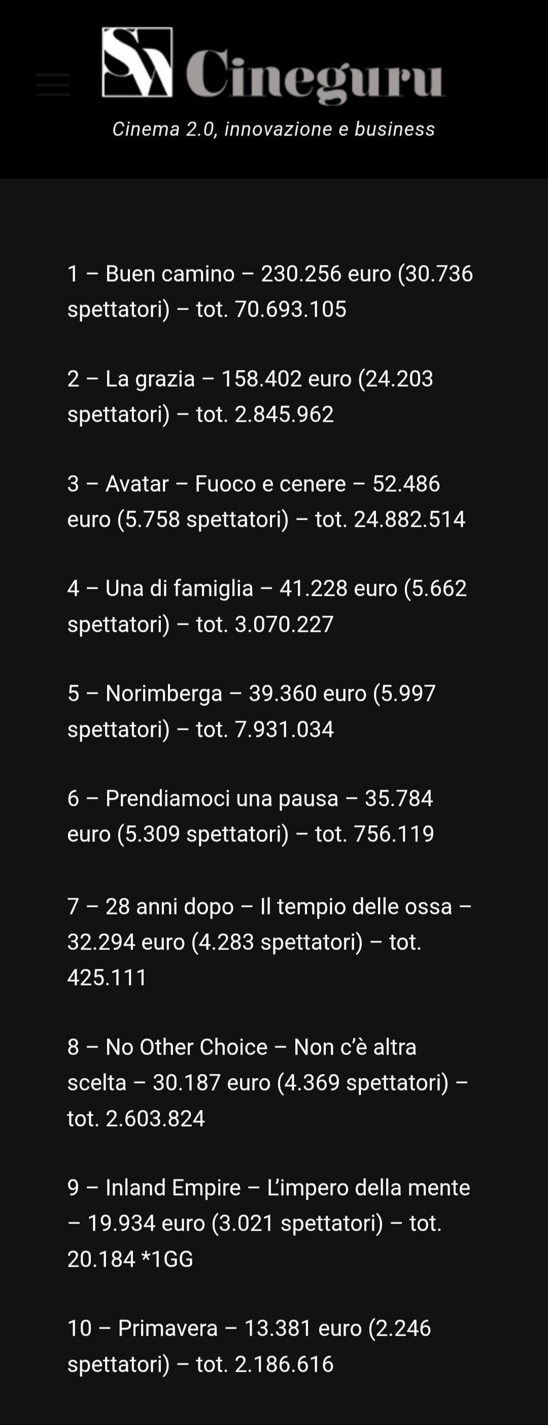Click the 'Norimberga' box office entry
The width and height of the screenshot is (548, 1425).
163,693
